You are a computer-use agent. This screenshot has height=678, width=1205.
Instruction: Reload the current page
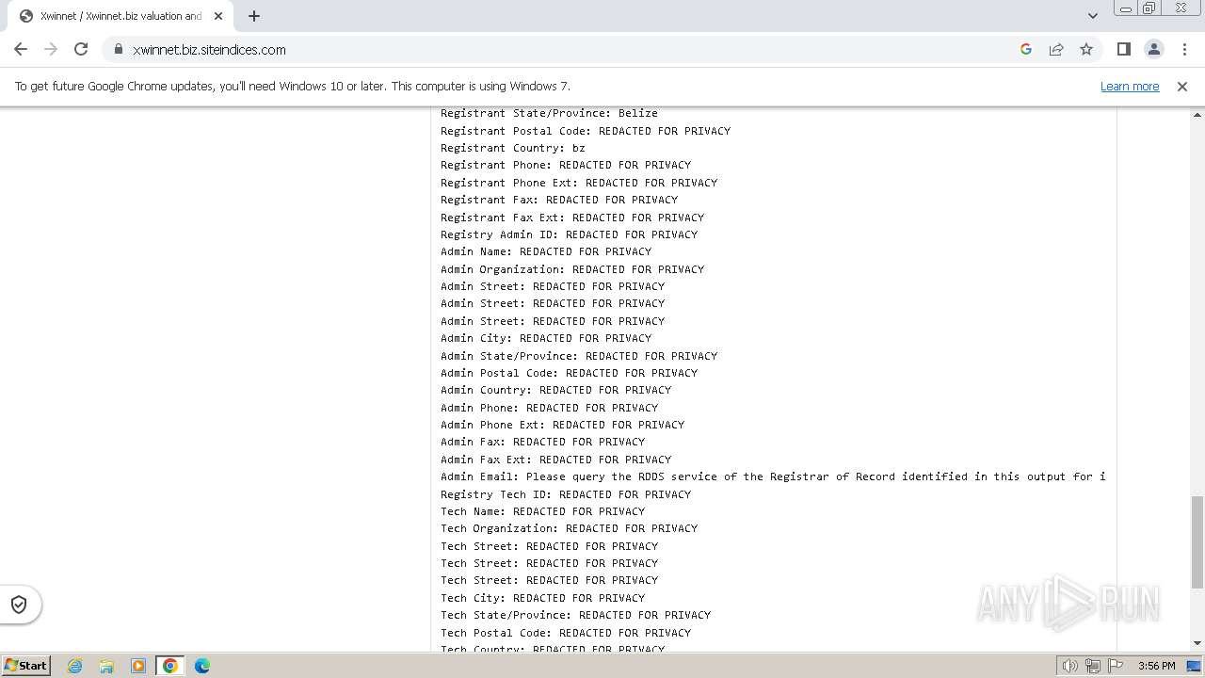point(81,49)
